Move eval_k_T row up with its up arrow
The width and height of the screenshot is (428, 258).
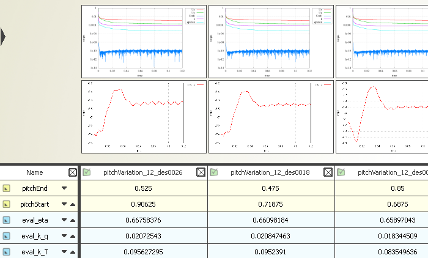(x=73, y=252)
